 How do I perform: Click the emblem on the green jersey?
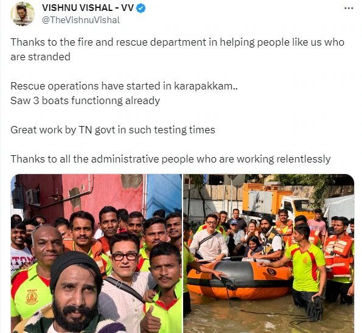(32, 297)
